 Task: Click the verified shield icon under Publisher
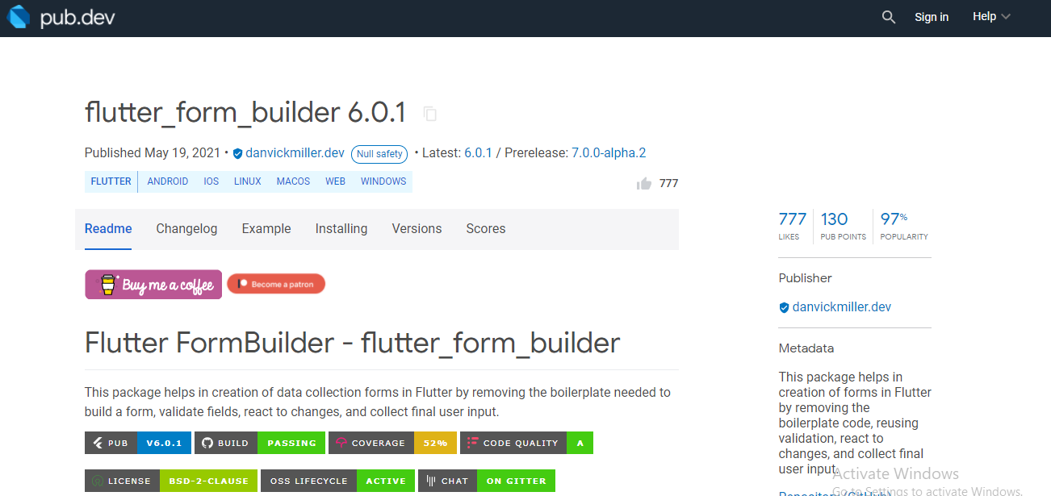pos(784,307)
